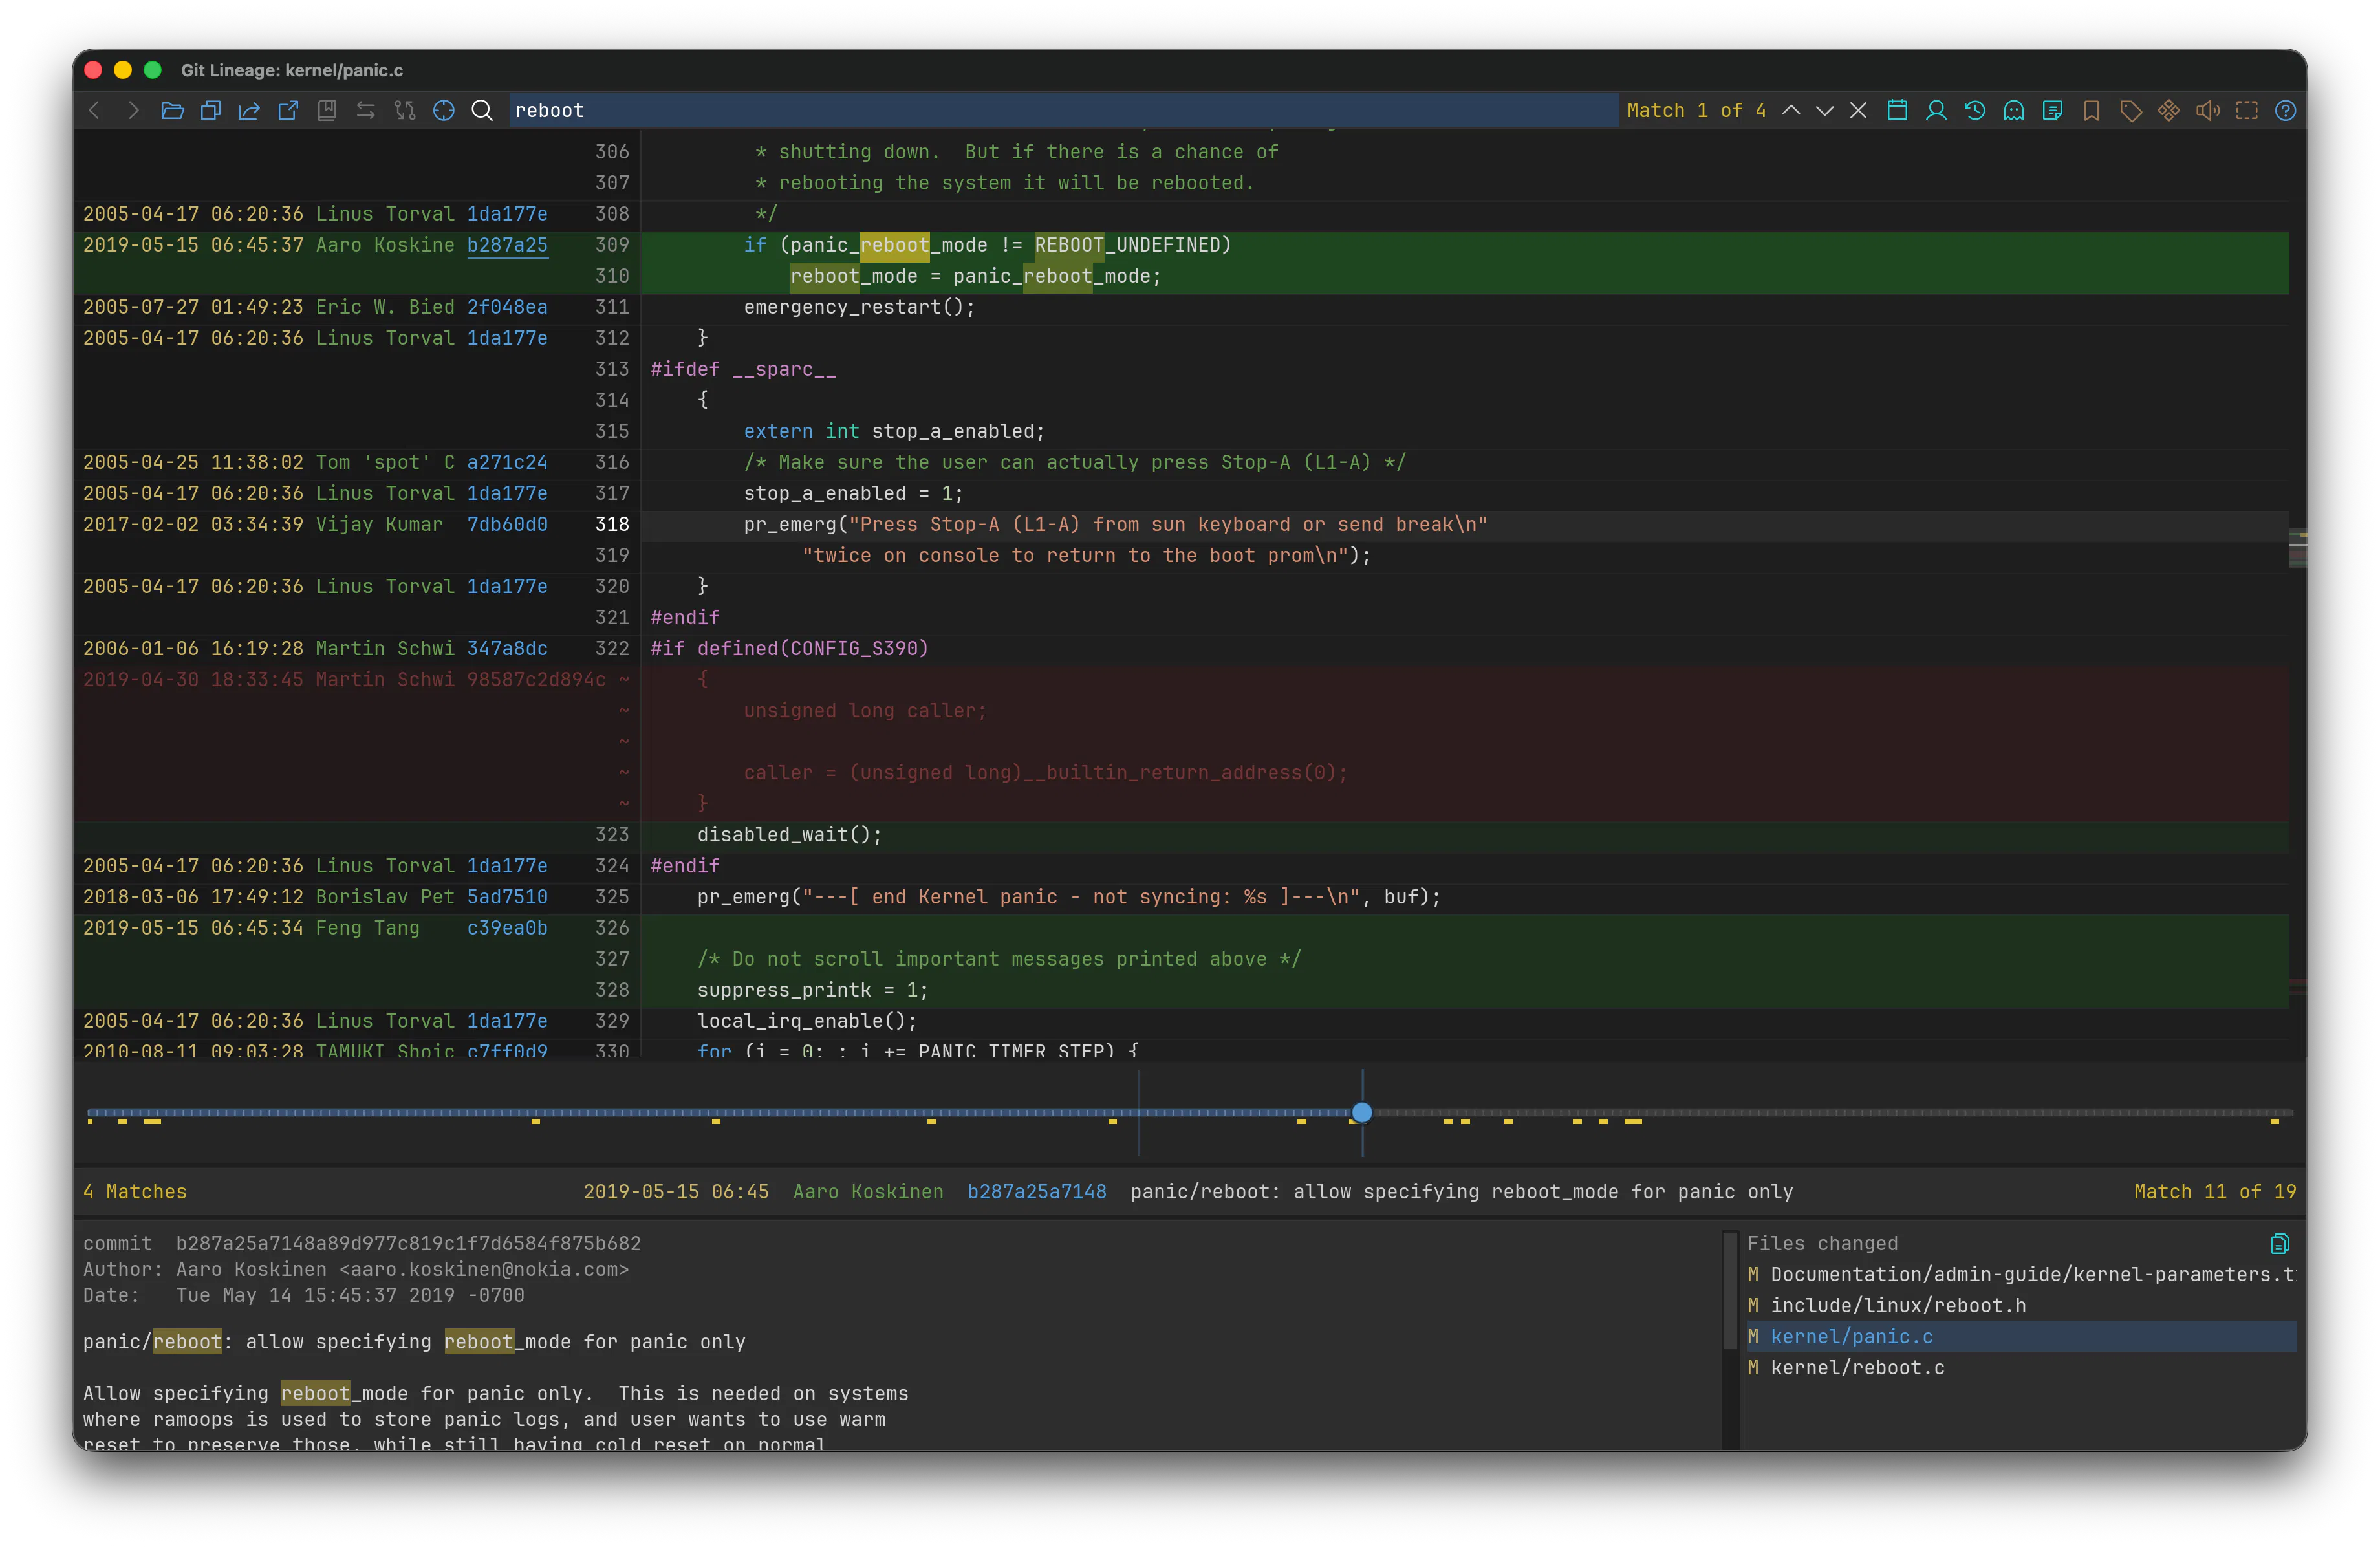Image resolution: width=2380 pixels, height=1547 pixels.
Task: Click the disabled_wait(); code line
Action: click(x=789, y=835)
